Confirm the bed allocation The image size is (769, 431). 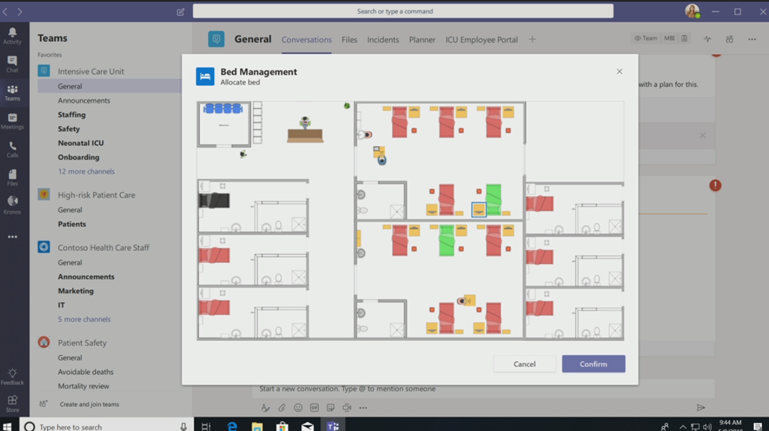coord(593,364)
